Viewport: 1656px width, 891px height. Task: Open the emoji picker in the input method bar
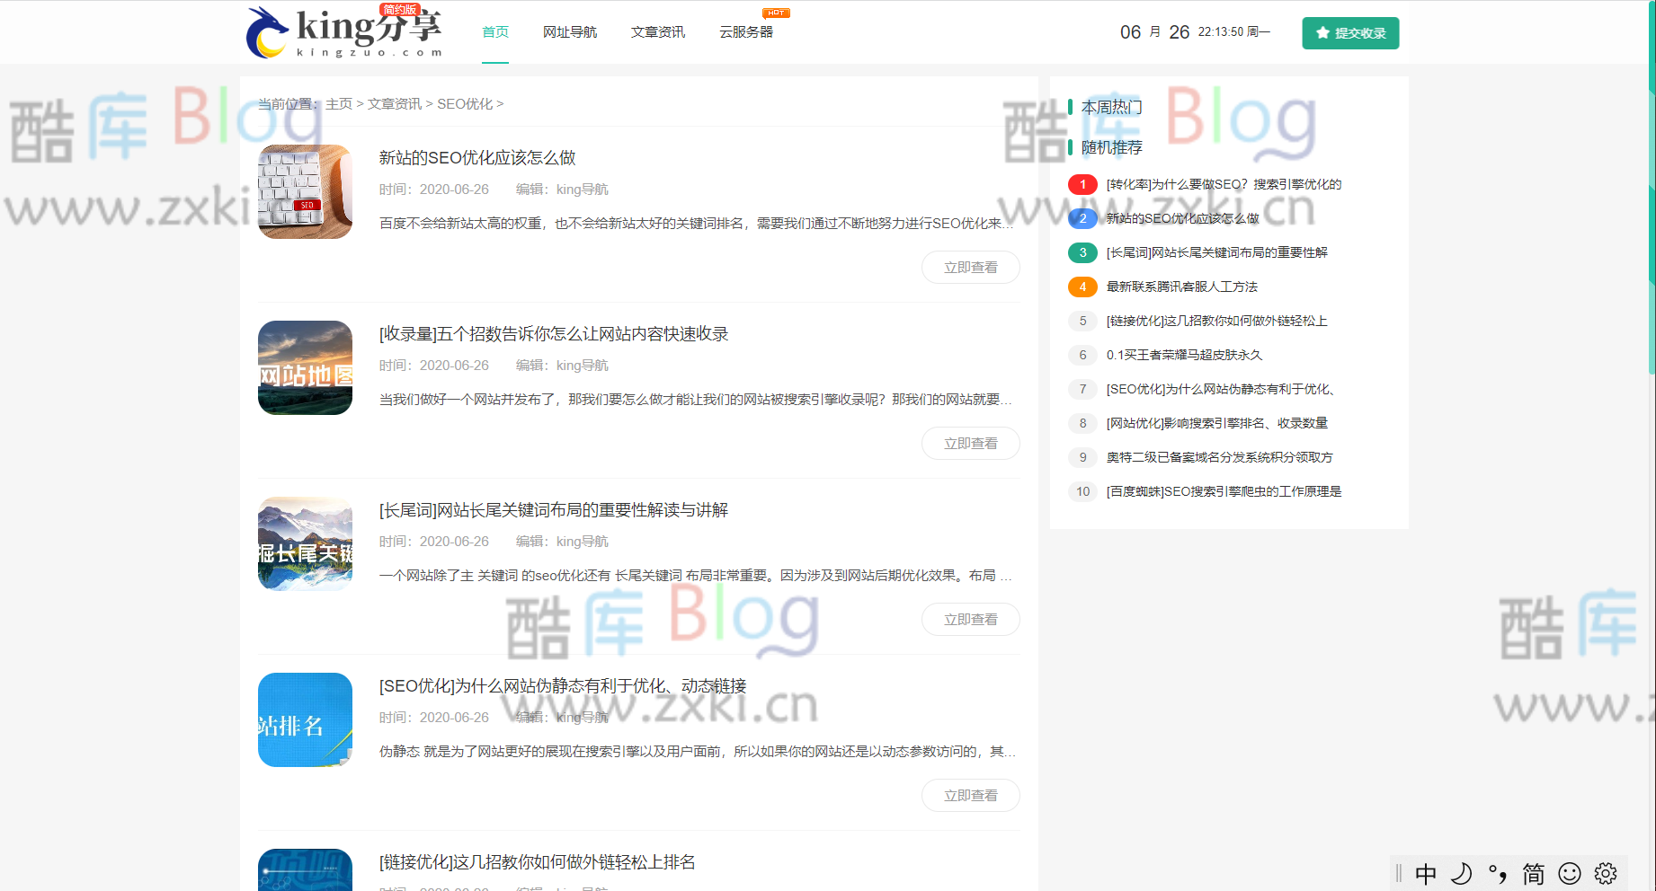1570,872
